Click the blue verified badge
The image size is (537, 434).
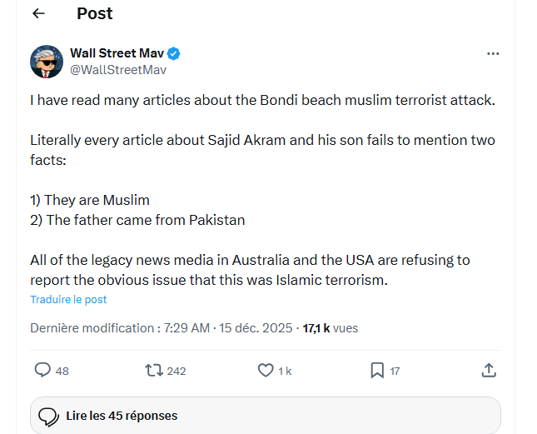click(174, 54)
